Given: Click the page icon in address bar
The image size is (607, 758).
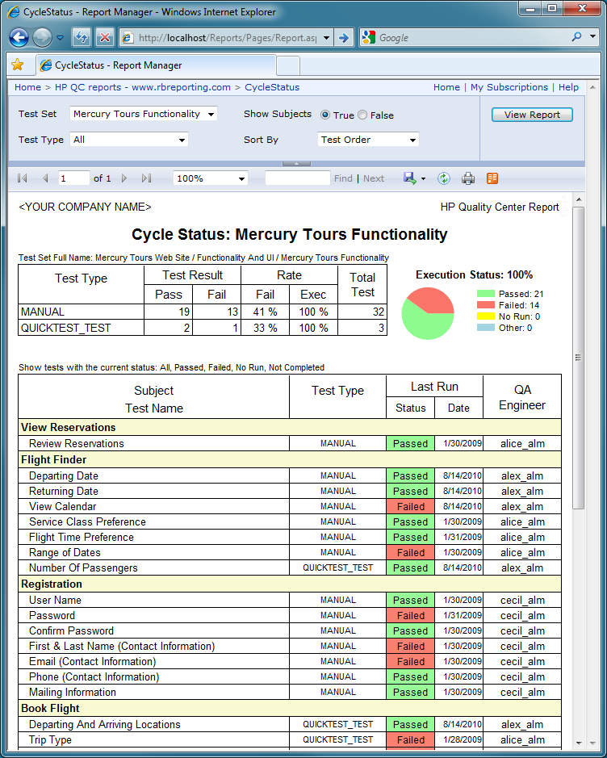Looking at the screenshot, I should (x=128, y=38).
